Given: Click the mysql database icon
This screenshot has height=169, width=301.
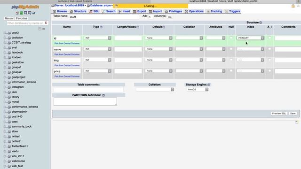Looking at the screenshot, I should click(9, 102).
